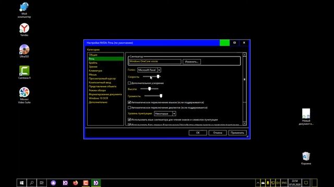Open taskbar search magnifier
This screenshot has width=334, height=187.
click(32, 183)
